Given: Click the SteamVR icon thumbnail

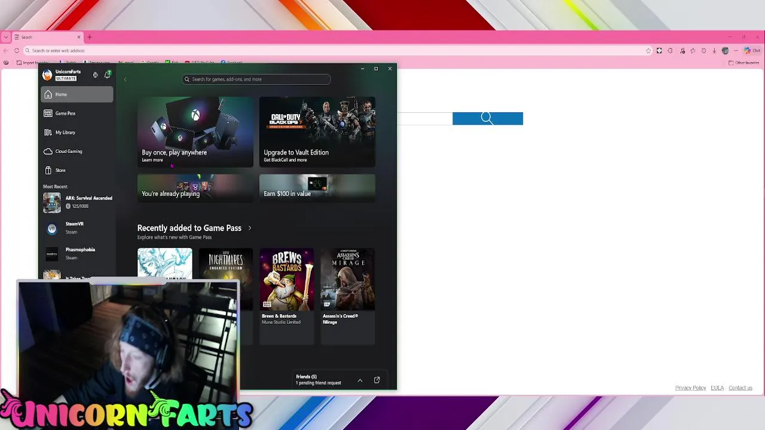Looking at the screenshot, I should [52, 228].
